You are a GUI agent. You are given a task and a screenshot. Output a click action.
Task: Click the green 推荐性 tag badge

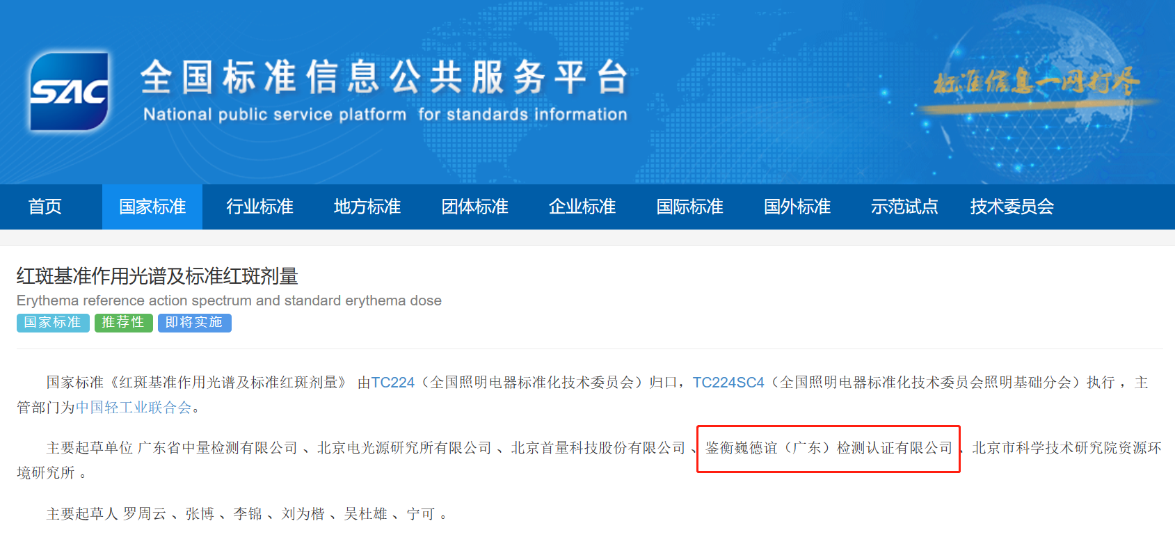124,323
